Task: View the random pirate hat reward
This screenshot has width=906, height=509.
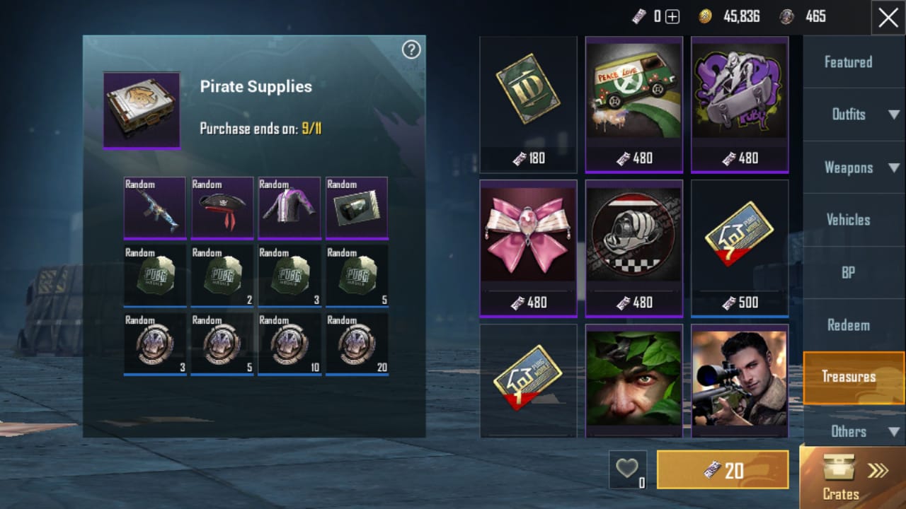Action: click(222, 208)
